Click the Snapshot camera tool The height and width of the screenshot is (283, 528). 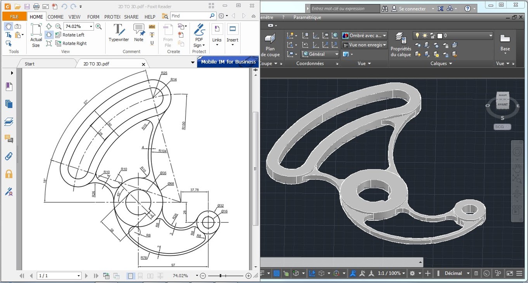pyautogui.click(x=18, y=26)
